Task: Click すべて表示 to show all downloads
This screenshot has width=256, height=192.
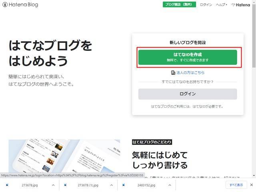Action: coord(236,185)
